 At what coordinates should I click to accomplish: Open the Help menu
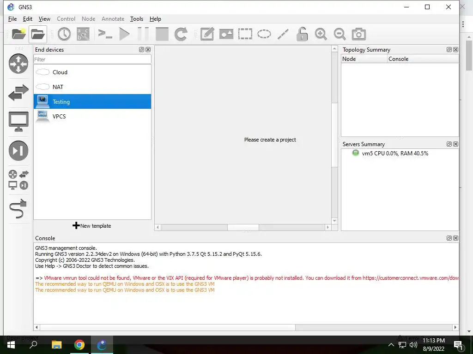pos(155,18)
